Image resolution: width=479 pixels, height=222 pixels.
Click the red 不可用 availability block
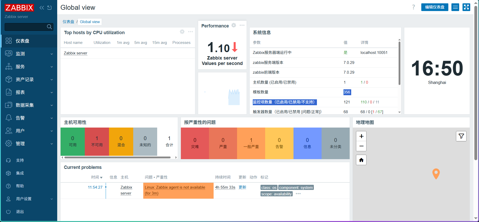coord(97,141)
